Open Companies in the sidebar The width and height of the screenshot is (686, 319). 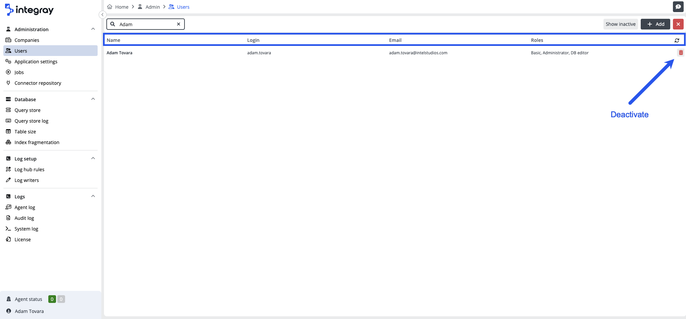27,40
